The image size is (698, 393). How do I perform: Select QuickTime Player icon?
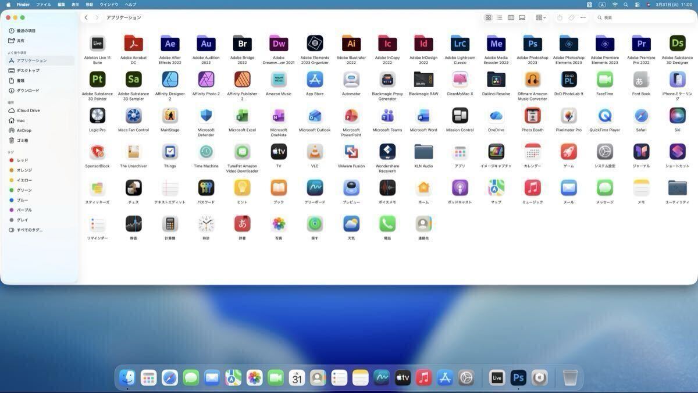605,116
